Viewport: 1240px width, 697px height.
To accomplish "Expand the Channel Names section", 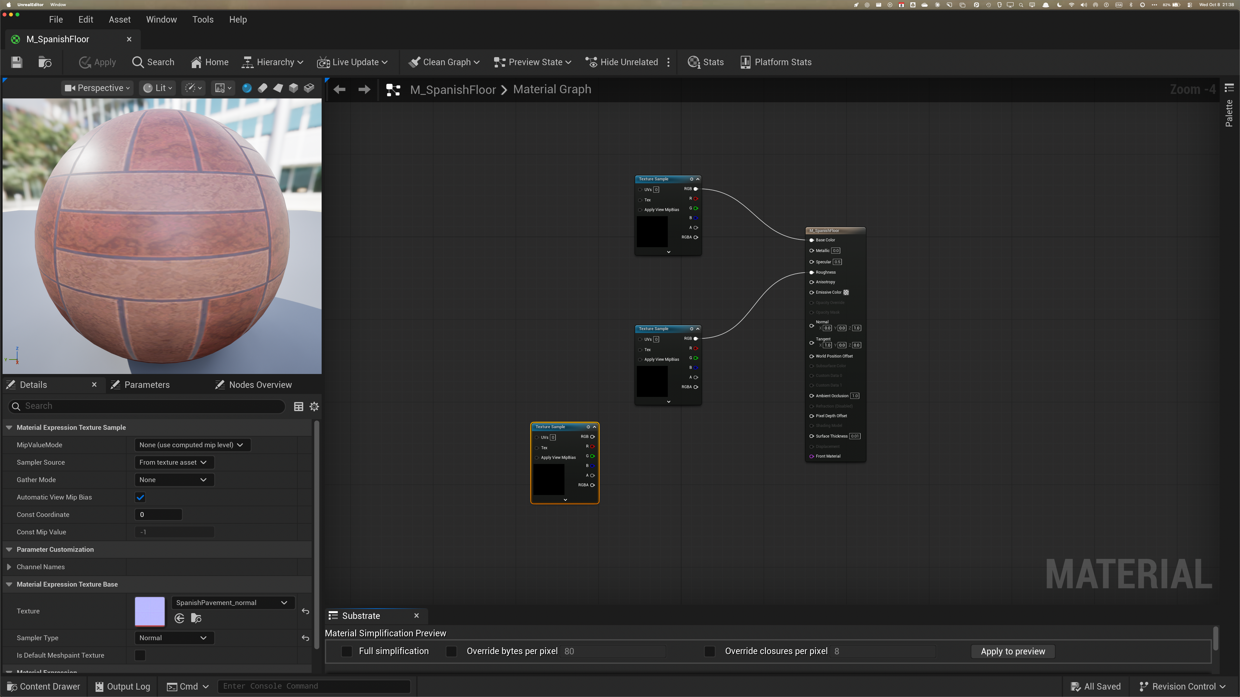I will click(x=9, y=567).
